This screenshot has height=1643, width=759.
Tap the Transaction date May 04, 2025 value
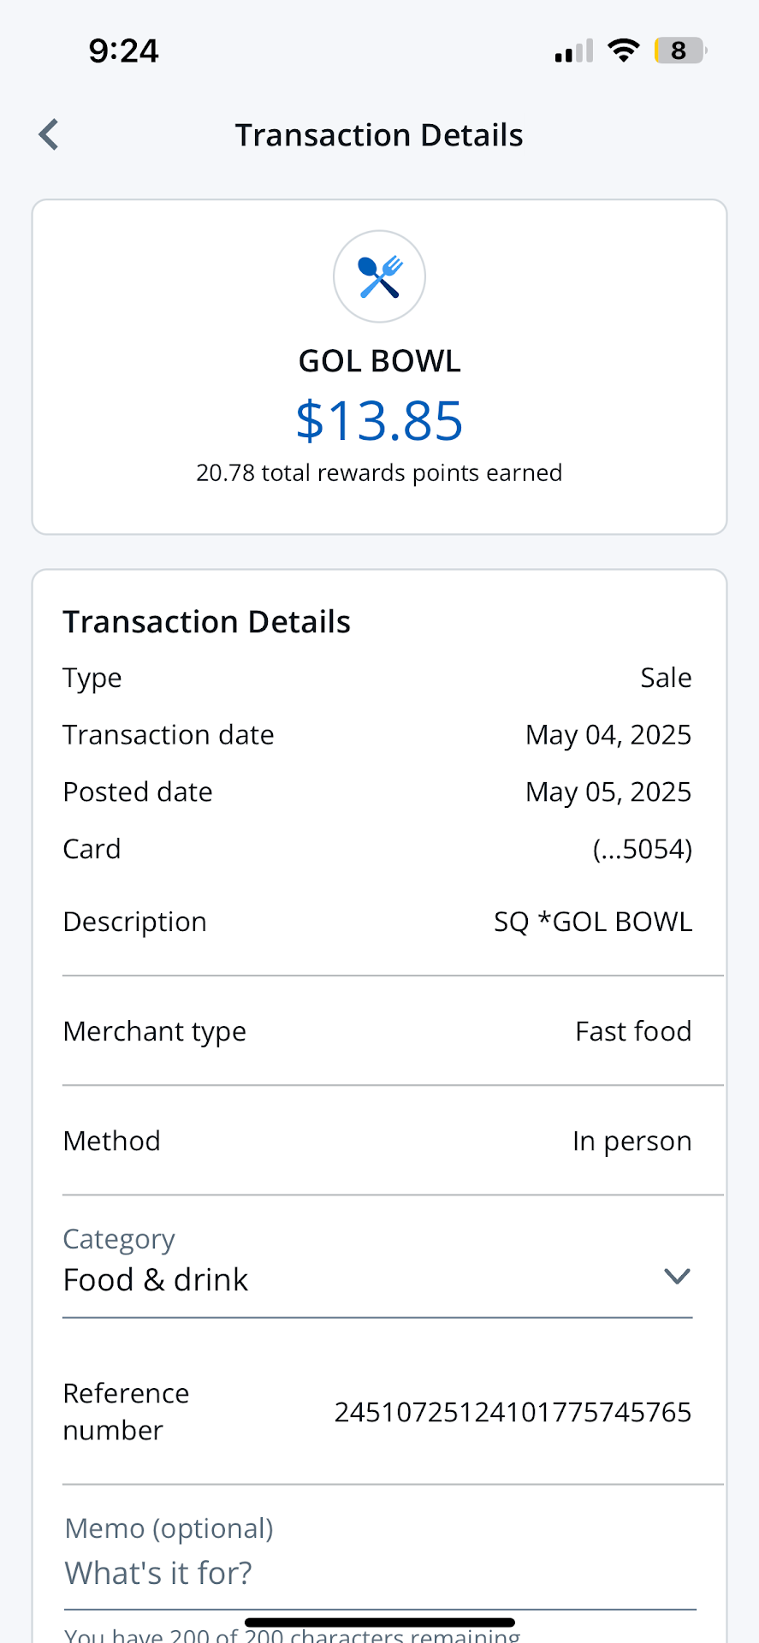pyautogui.click(x=608, y=735)
